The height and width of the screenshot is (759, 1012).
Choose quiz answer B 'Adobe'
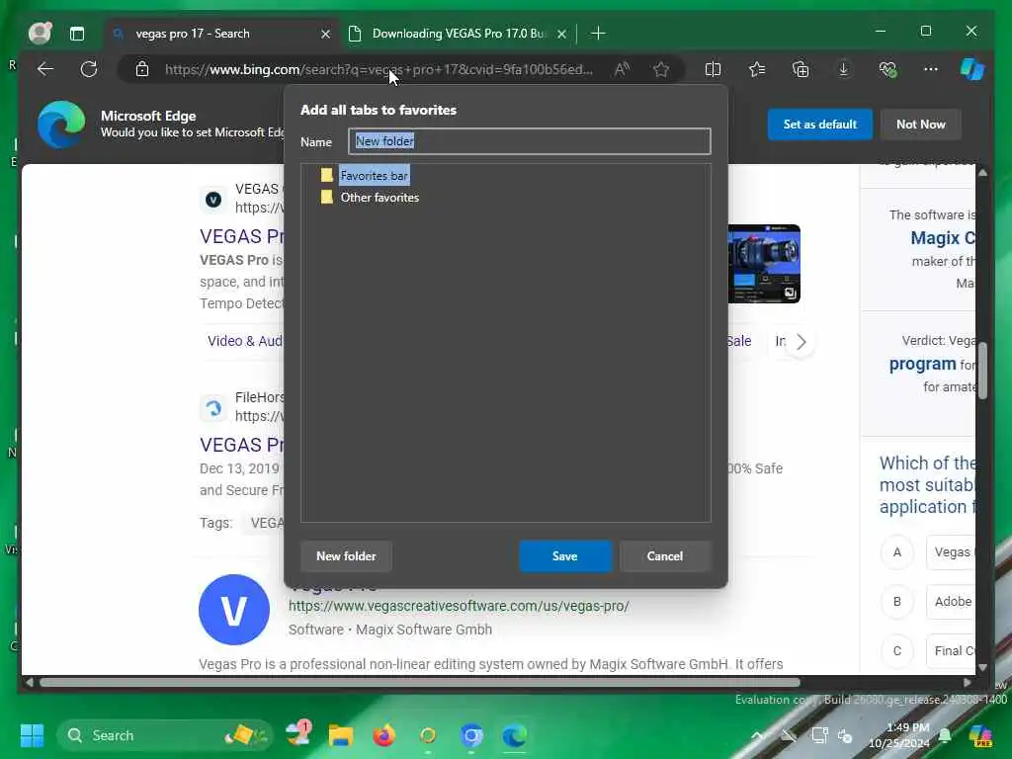(951, 602)
